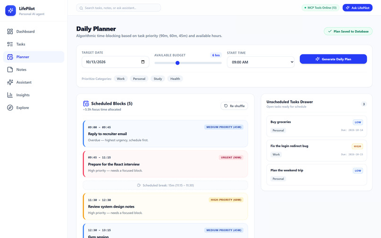
Task: Open the Assistant page
Action: click(x=34, y=82)
